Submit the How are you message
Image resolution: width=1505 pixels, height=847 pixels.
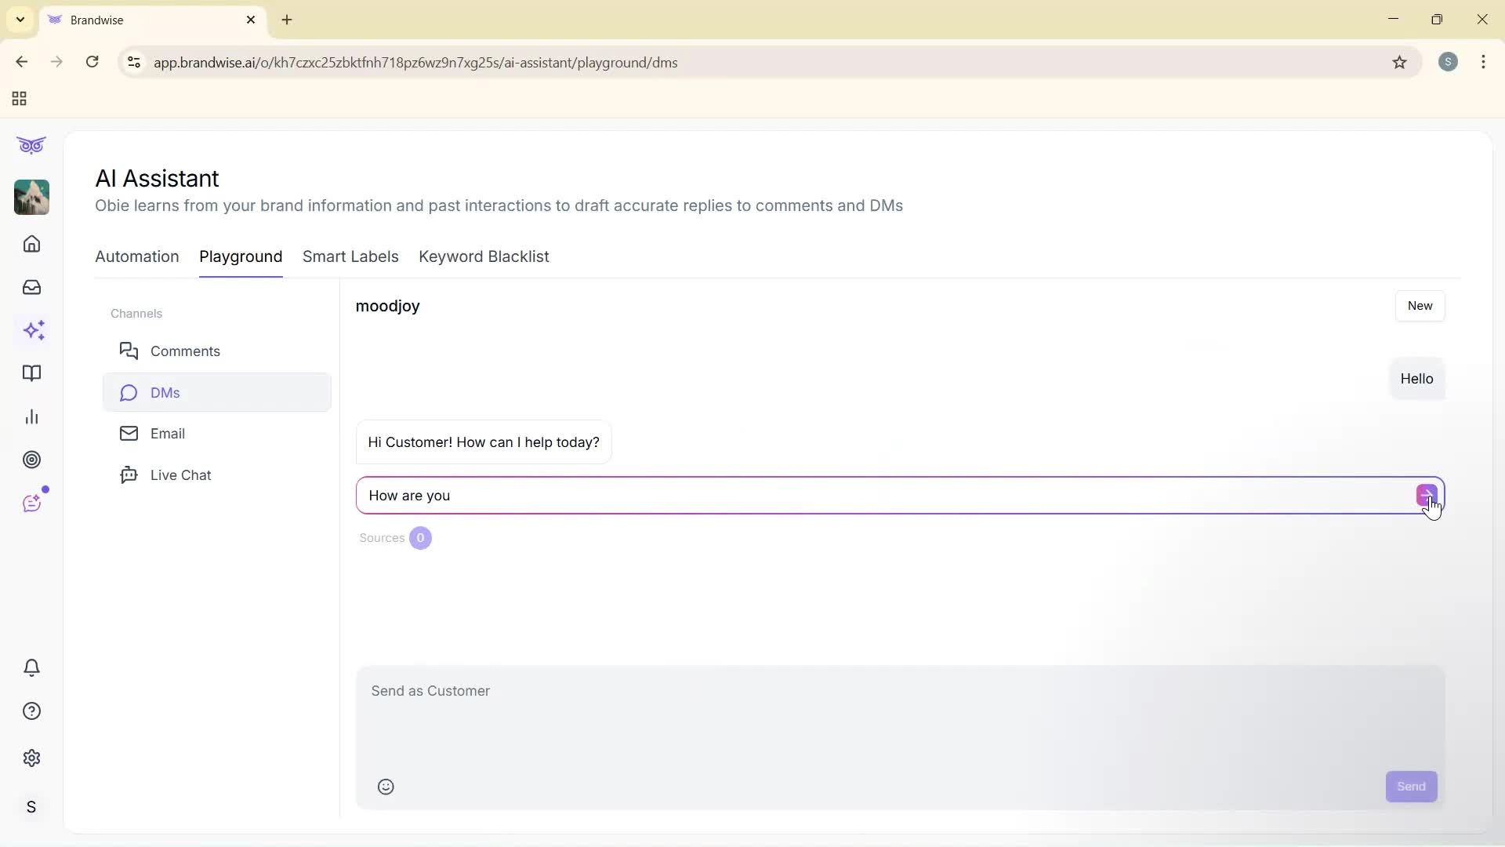coord(1426,496)
